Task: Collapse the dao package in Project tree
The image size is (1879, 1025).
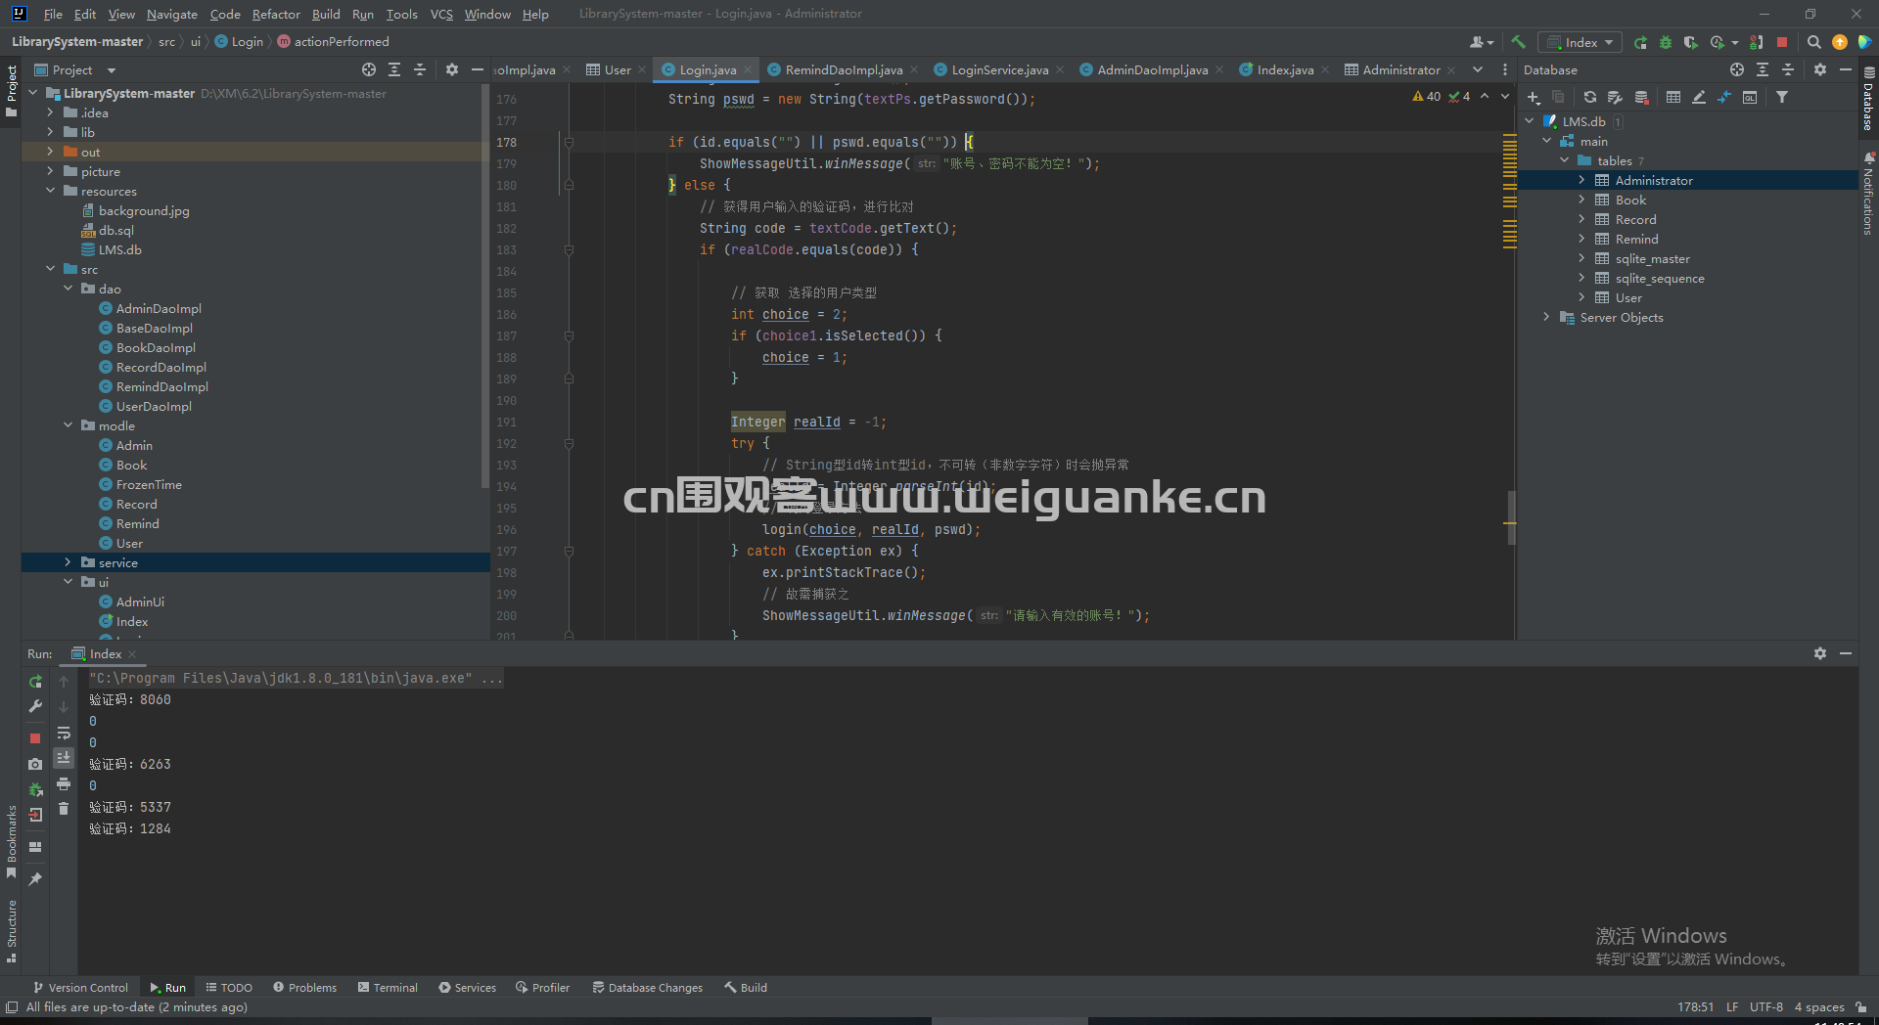Action: click(68, 289)
